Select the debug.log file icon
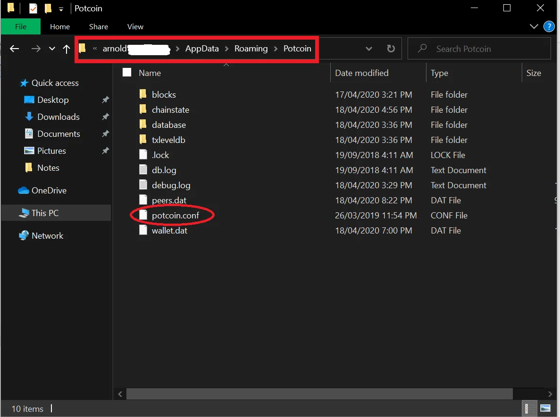Image resolution: width=560 pixels, height=417 pixels. point(143,184)
